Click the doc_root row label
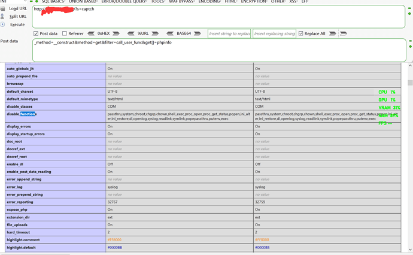 [x=14, y=141]
